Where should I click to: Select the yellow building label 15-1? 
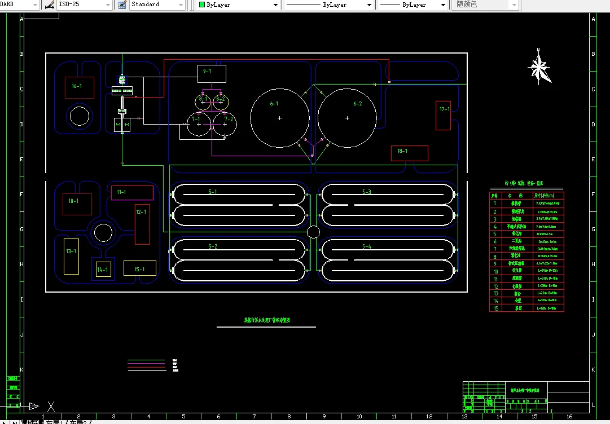pyautogui.click(x=139, y=270)
